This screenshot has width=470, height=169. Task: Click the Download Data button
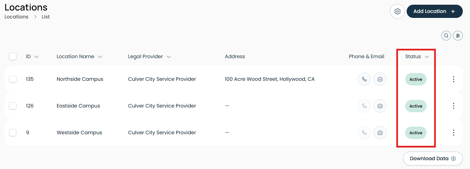pos(433,159)
